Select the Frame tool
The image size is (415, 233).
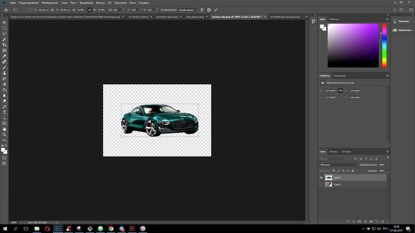tap(5, 50)
